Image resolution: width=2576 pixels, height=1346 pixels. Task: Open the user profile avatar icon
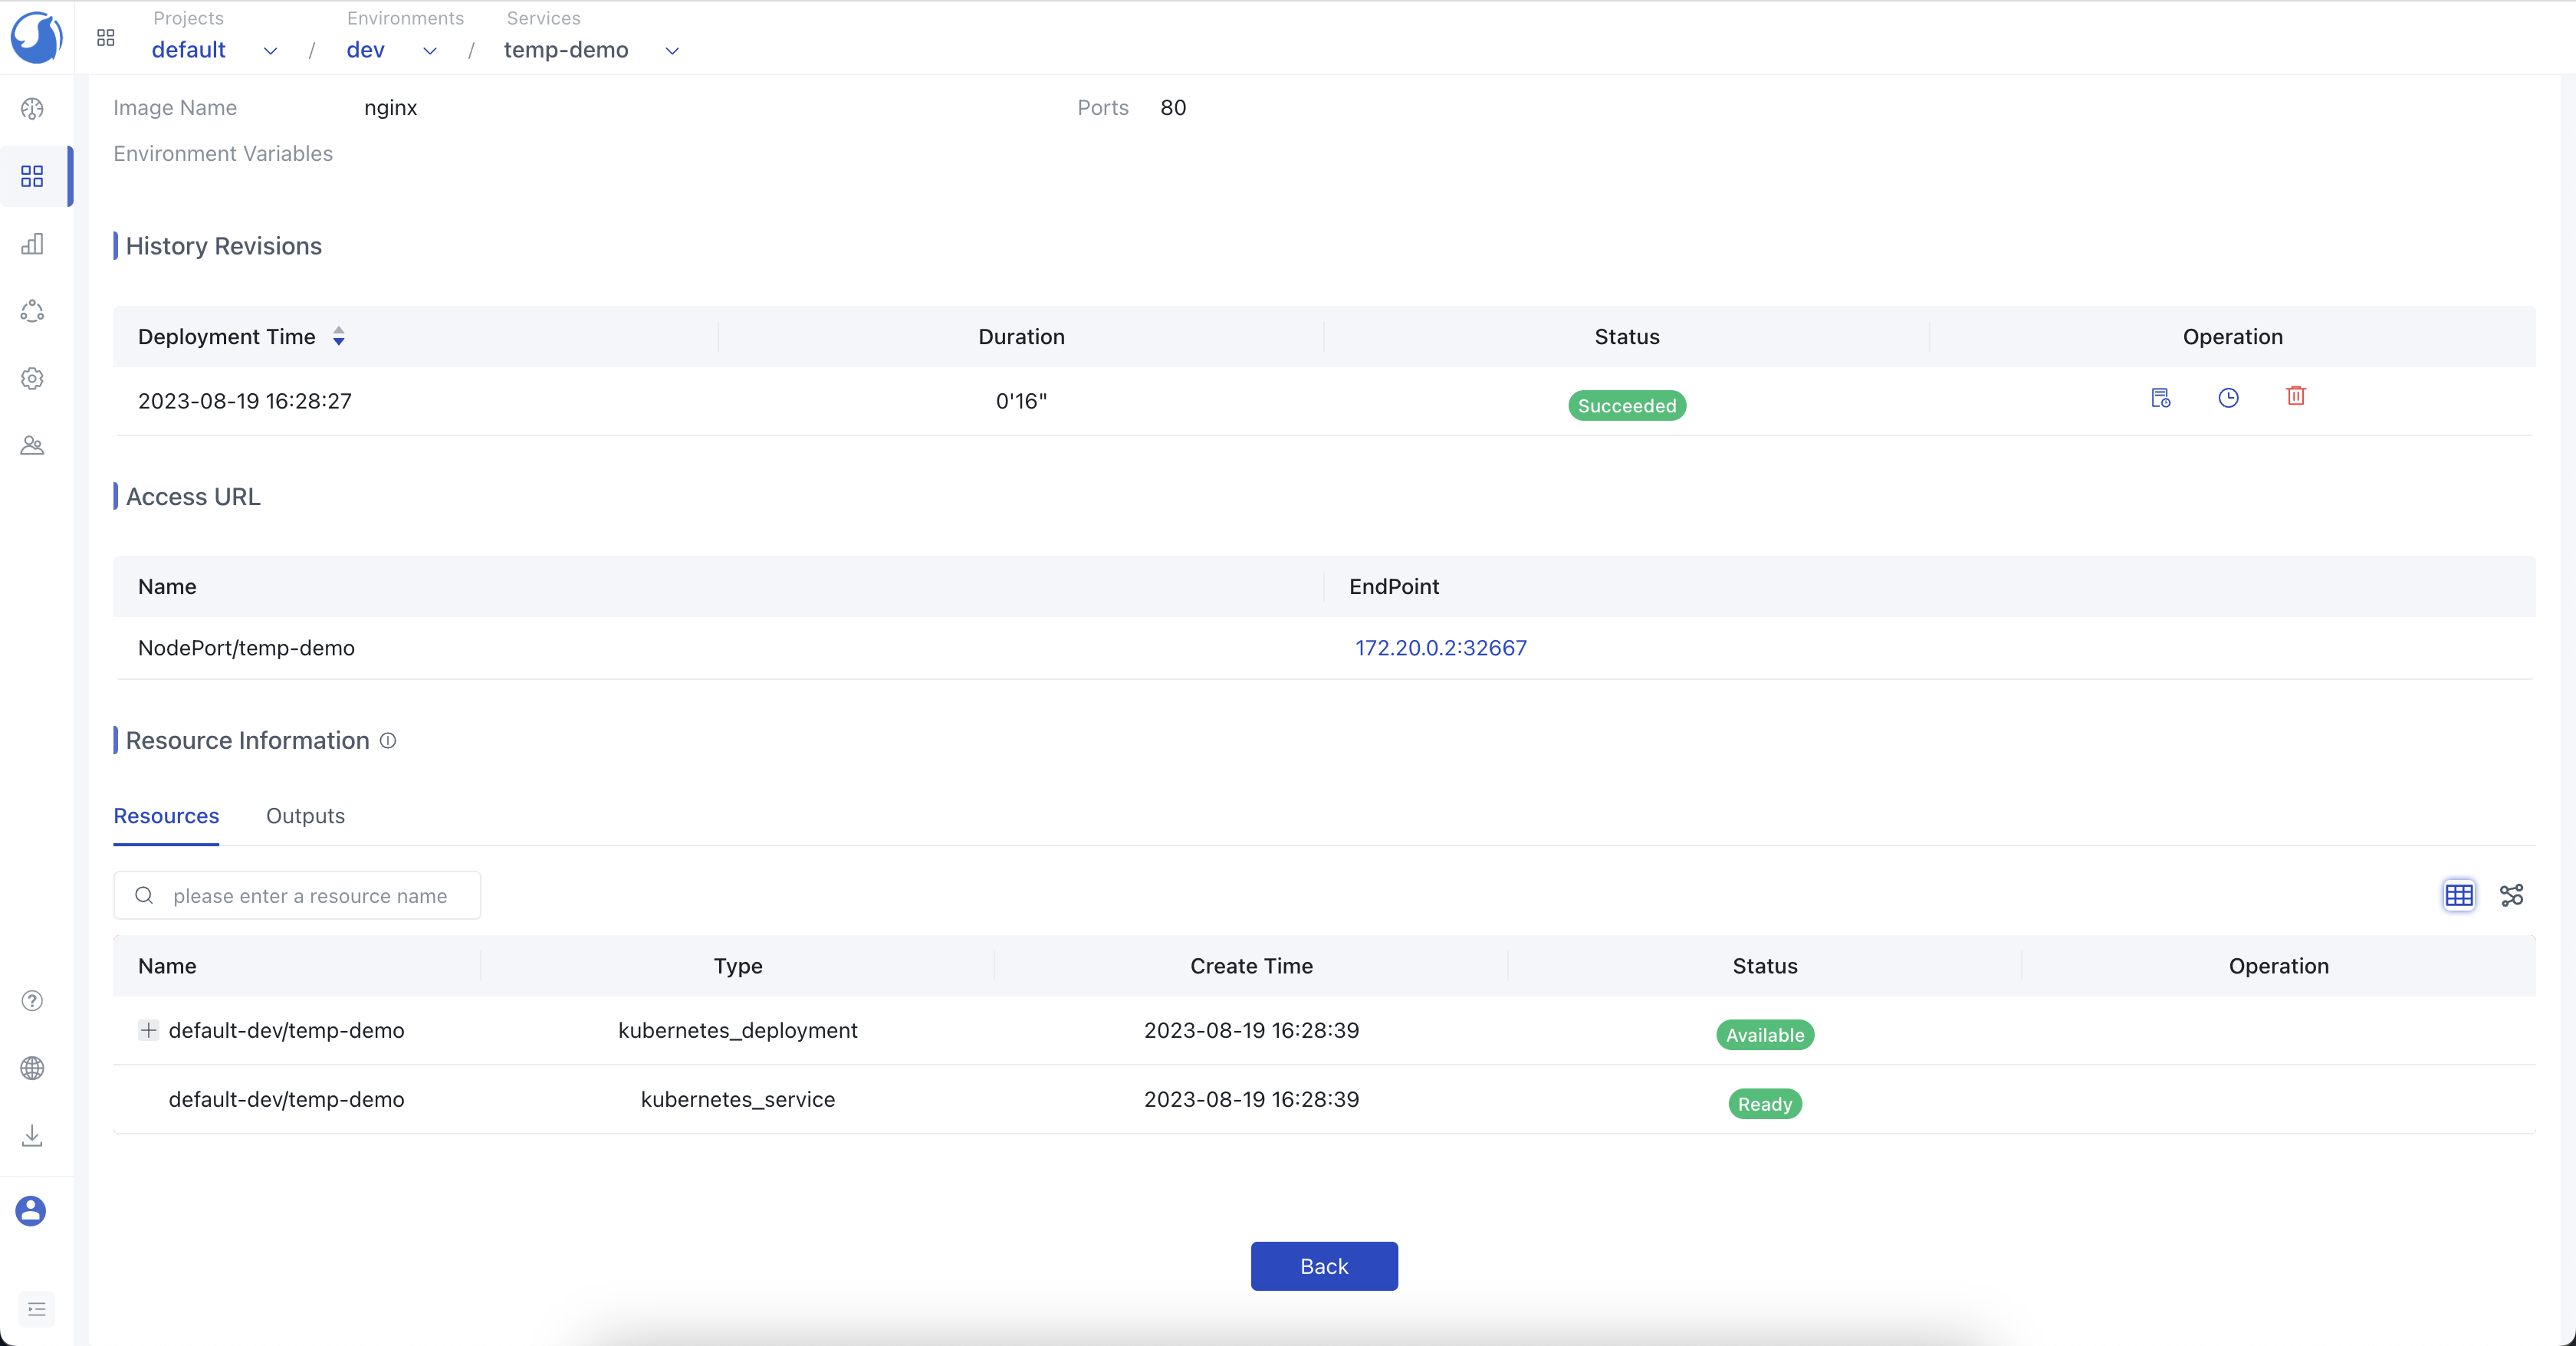[31, 1211]
